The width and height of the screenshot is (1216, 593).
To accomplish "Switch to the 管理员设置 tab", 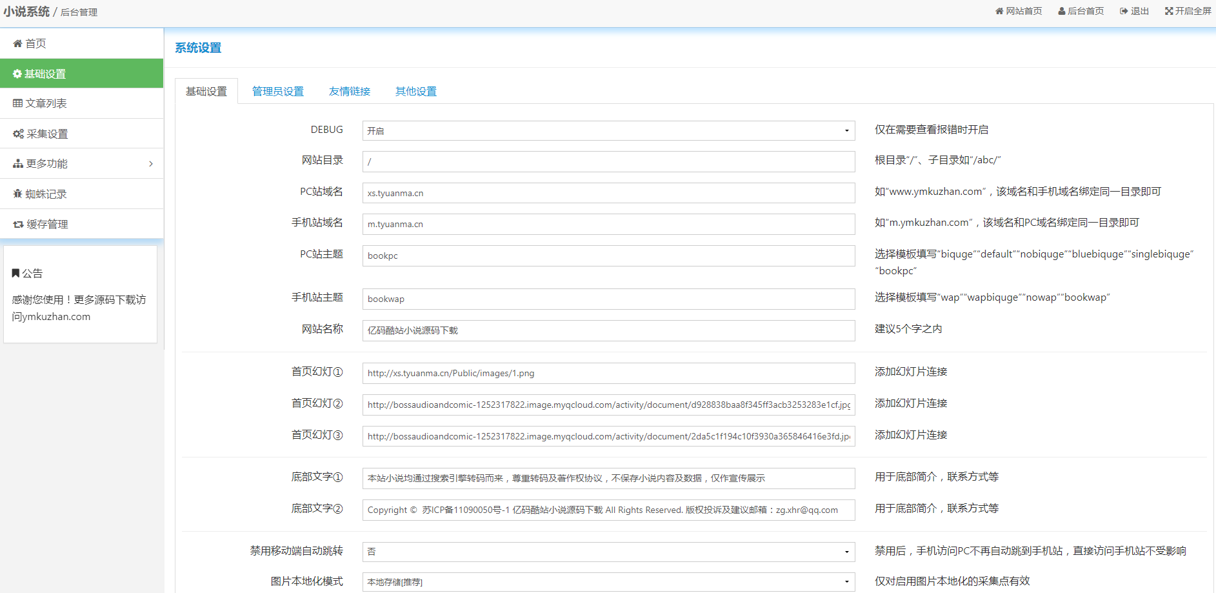I will 278,91.
